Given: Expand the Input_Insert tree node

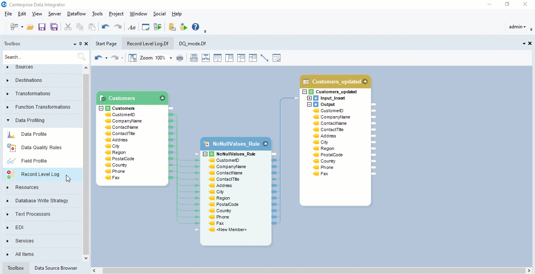Looking at the screenshot, I should [x=309, y=98].
